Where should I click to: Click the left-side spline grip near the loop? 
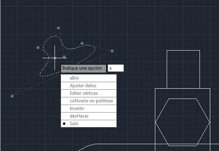38,48
